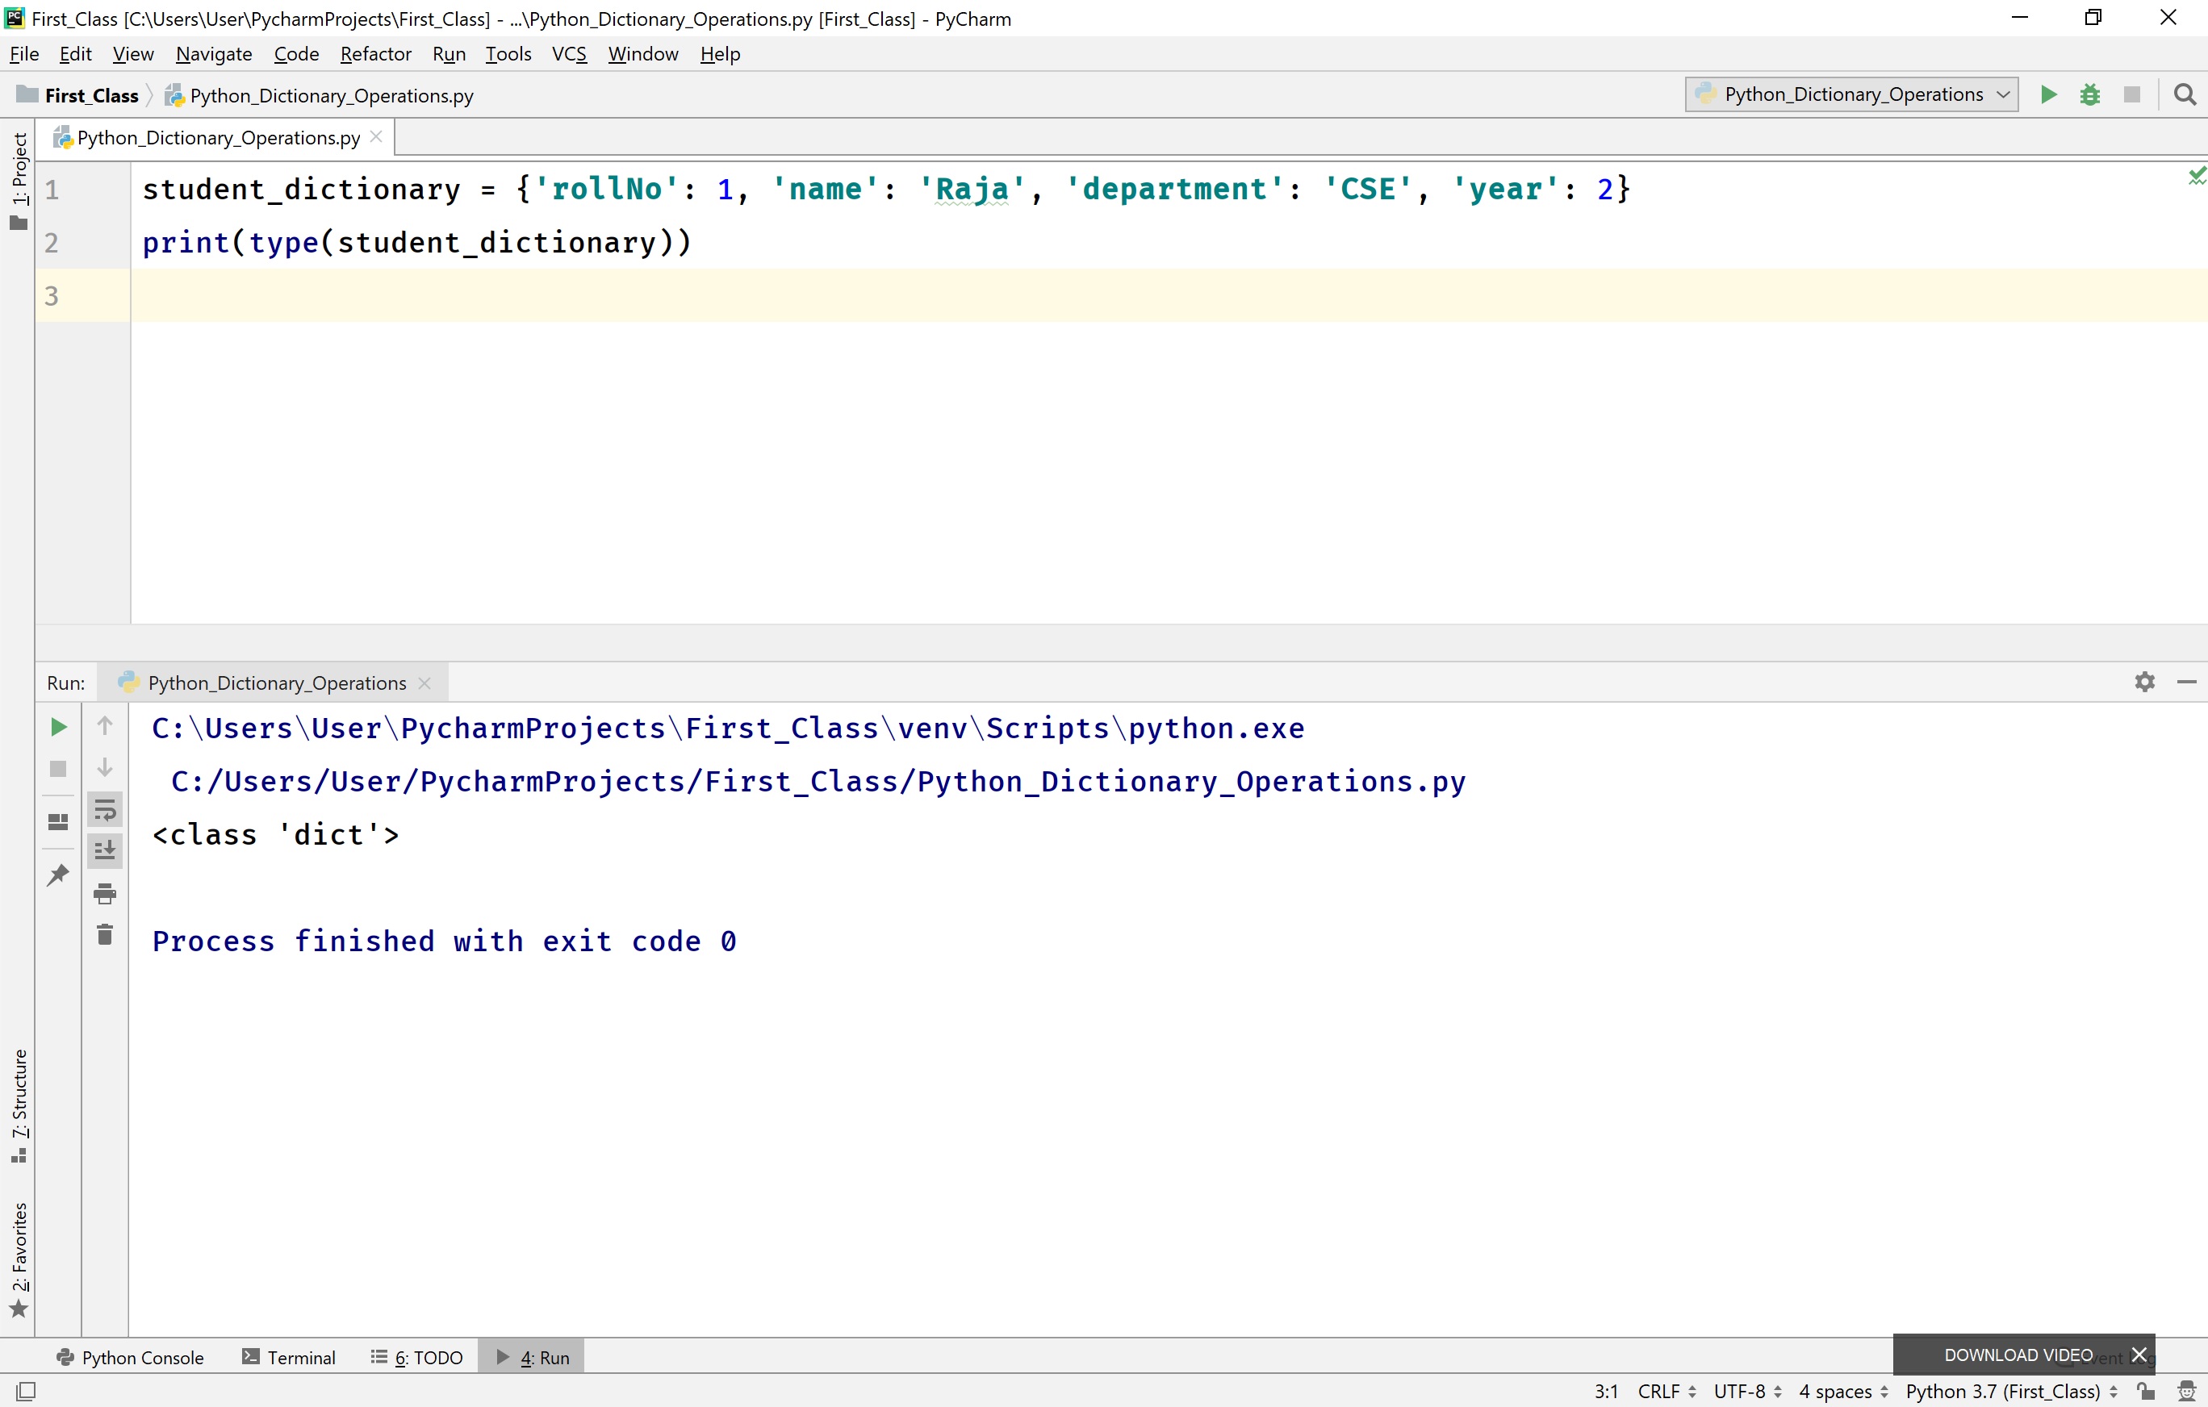This screenshot has height=1407, width=2208.
Task: Open the Edit menu
Action: point(75,54)
